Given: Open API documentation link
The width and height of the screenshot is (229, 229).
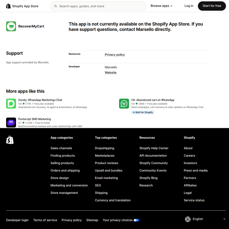Looking at the screenshot, I should [153, 156].
